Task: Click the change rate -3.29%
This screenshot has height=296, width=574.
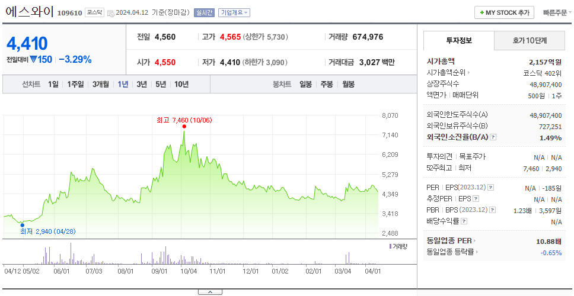Action: (75, 59)
